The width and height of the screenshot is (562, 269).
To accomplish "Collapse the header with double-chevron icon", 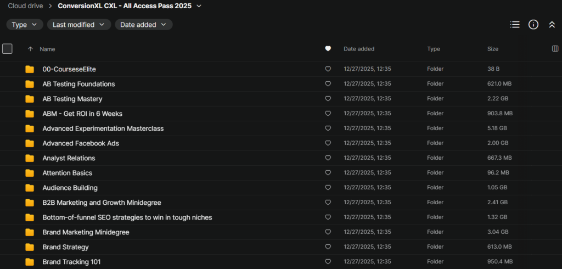I will point(552,25).
